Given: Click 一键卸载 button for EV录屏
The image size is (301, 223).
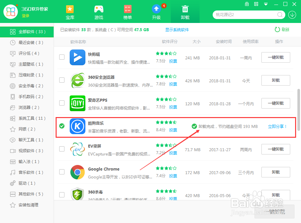Looking at the screenshot, I should pyautogui.click(x=276, y=149).
